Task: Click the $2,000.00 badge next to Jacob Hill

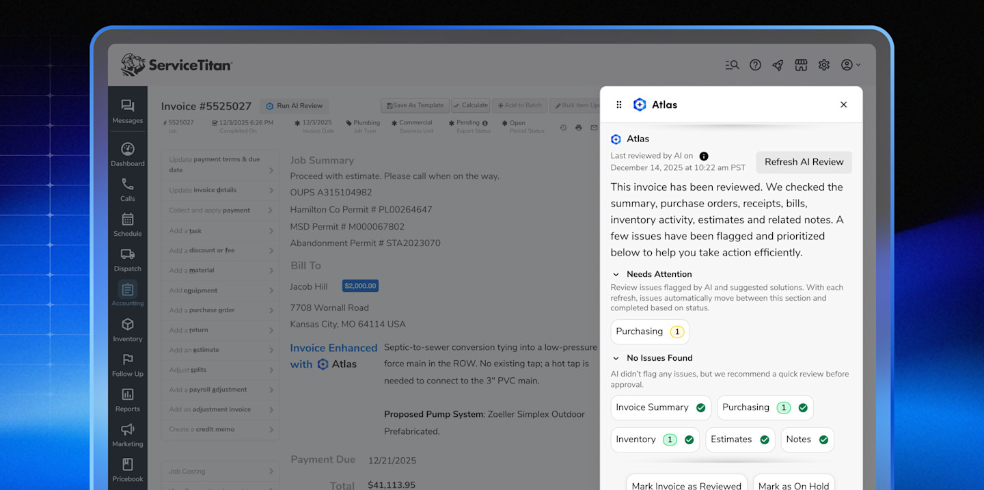Action: click(360, 286)
